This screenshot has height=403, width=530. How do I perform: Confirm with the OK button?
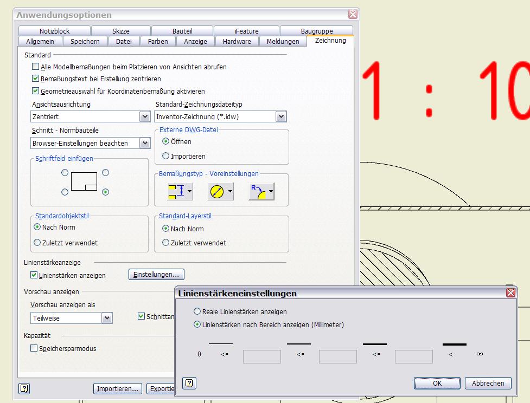click(437, 383)
